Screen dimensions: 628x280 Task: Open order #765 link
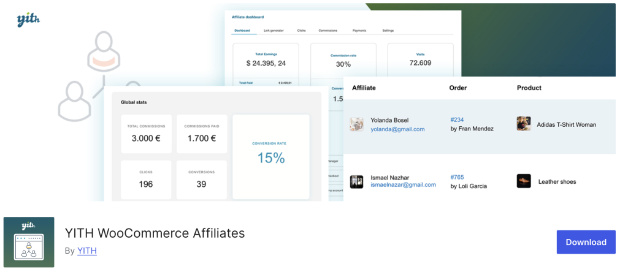(x=457, y=177)
